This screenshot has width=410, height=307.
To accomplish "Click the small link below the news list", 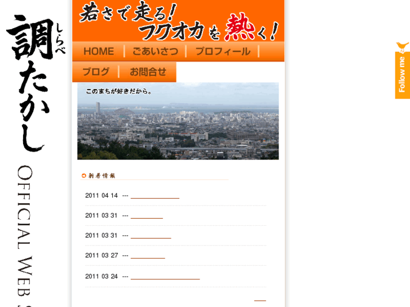I will 260,299.
